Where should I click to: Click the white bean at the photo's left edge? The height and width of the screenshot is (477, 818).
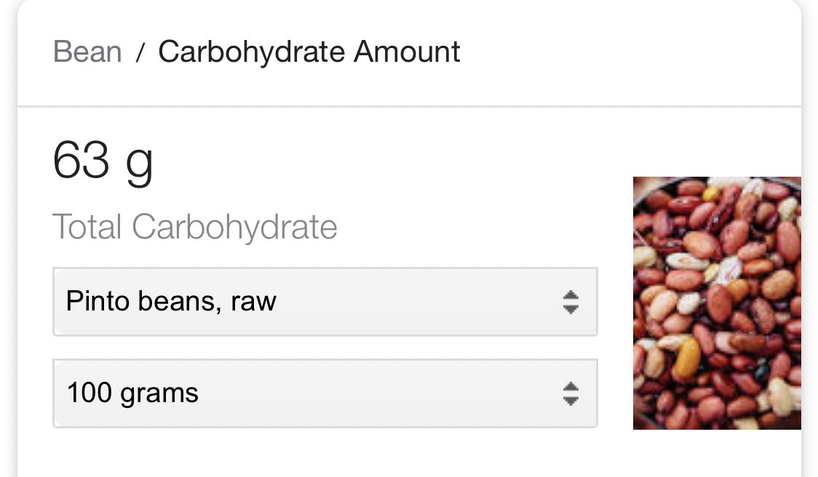point(644,256)
